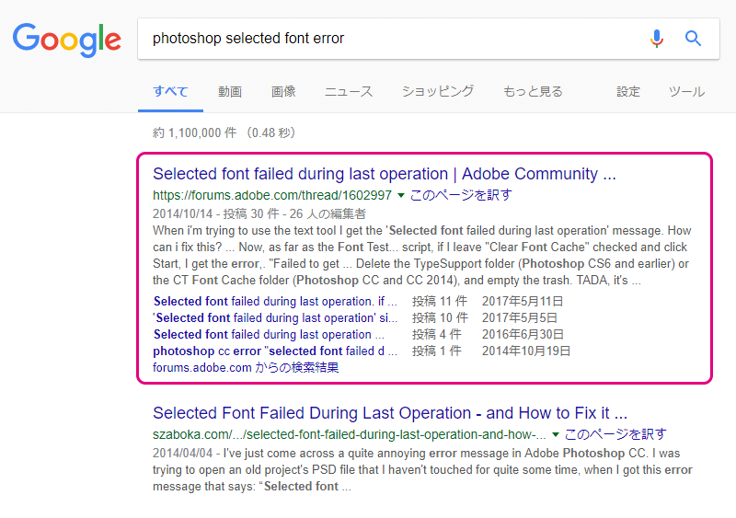Open the 'photoshop cc error' sublink
Image resolution: width=736 pixels, height=518 pixels.
pos(275,351)
